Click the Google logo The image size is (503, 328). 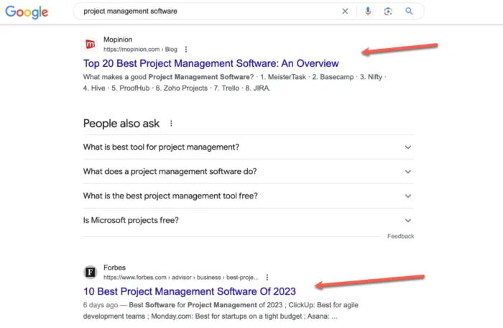point(28,12)
